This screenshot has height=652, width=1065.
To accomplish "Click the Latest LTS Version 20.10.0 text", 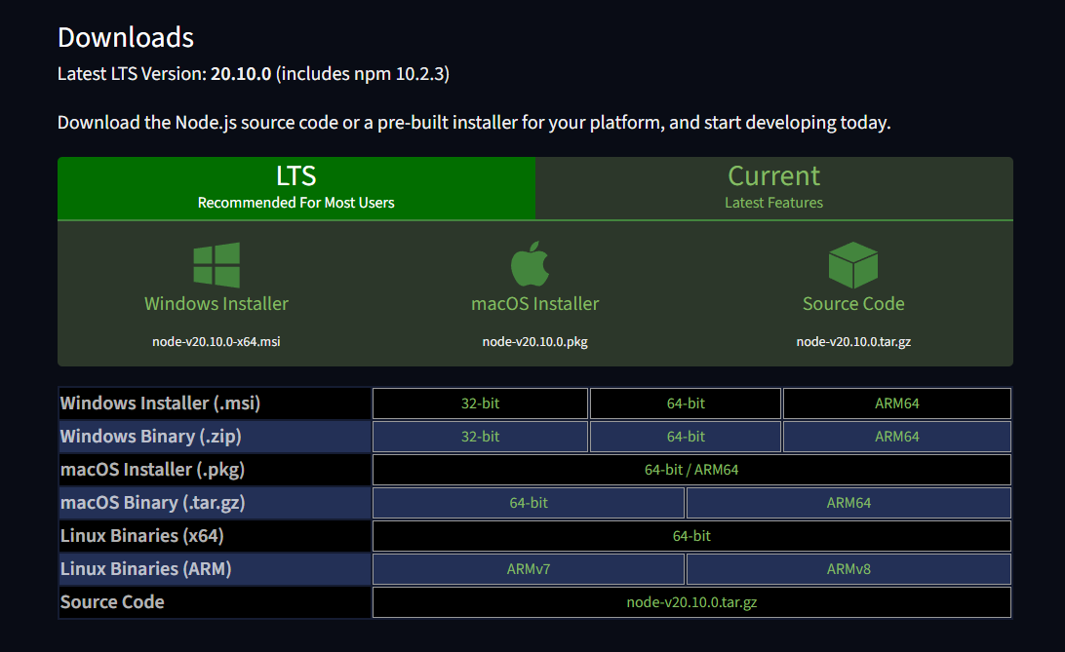I will click(254, 73).
